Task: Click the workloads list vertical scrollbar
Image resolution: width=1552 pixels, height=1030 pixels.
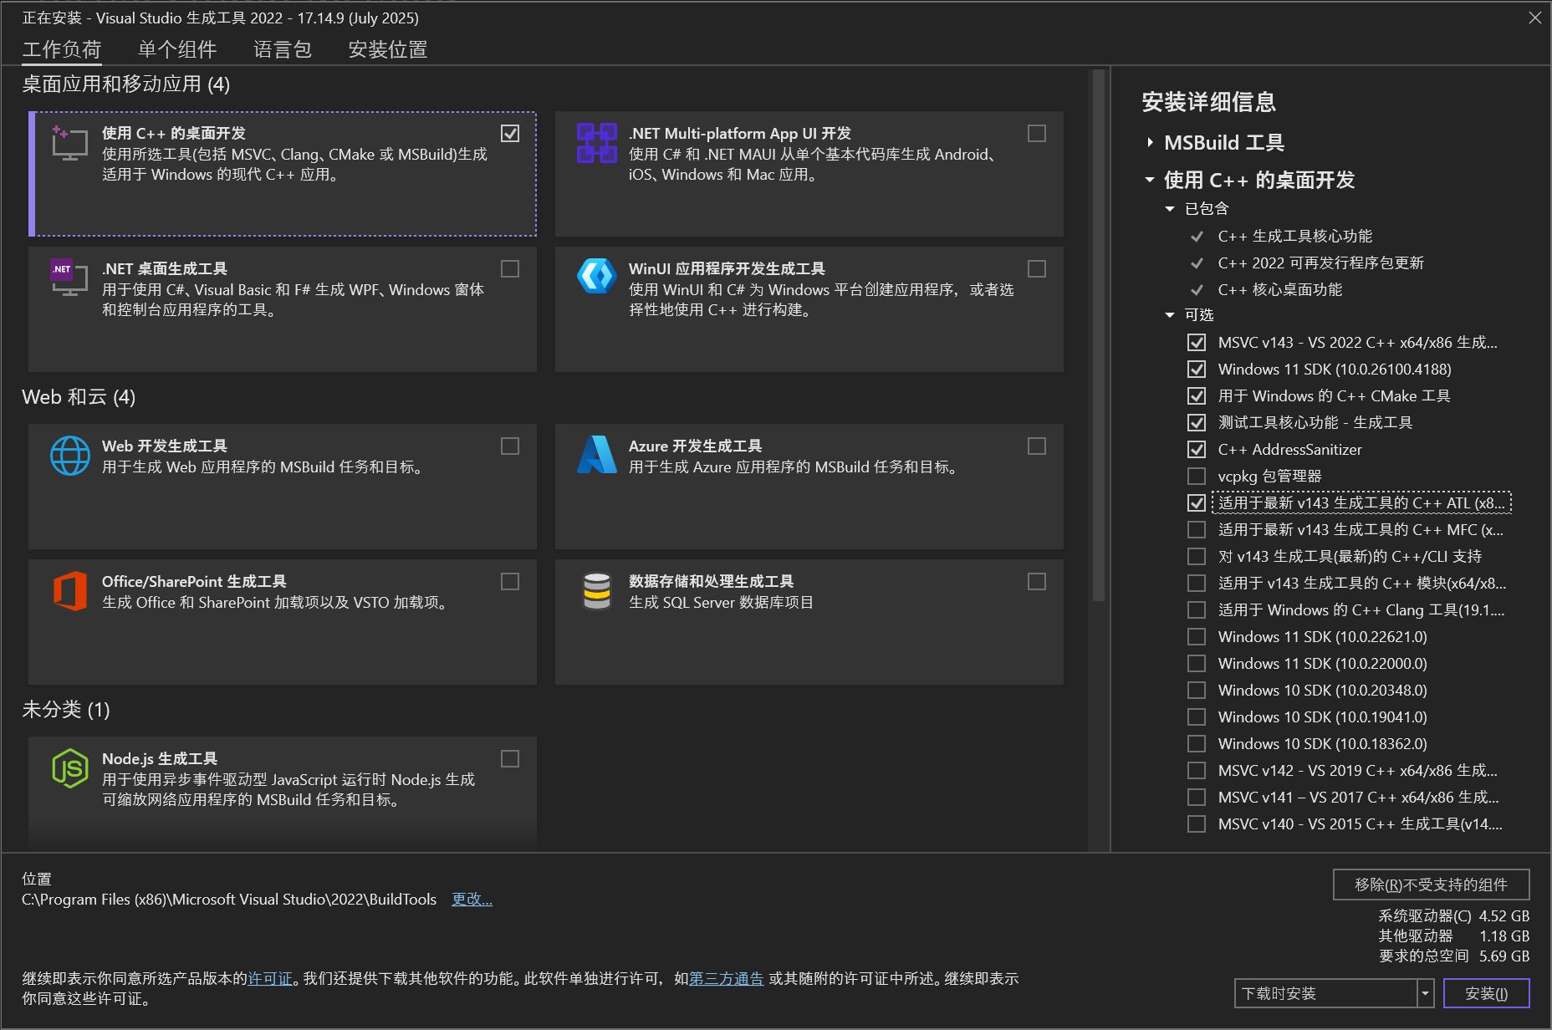Action: click(1099, 334)
